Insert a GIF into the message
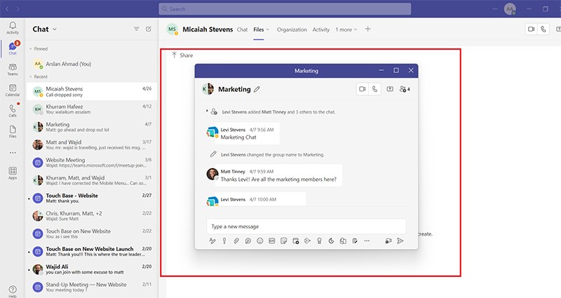This screenshot has width=561, height=298. pyautogui.click(x=272, y=241)
